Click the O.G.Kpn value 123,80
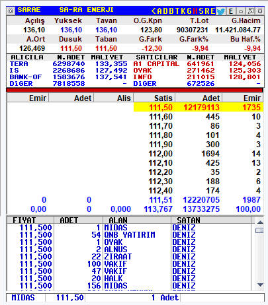The width and height of the screenshot is (268, 305). click(x=152, y=30)
